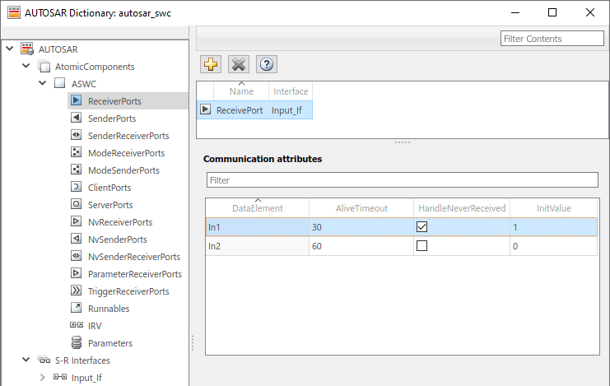Click the In1 data element cell

click(x=258, y=227)
